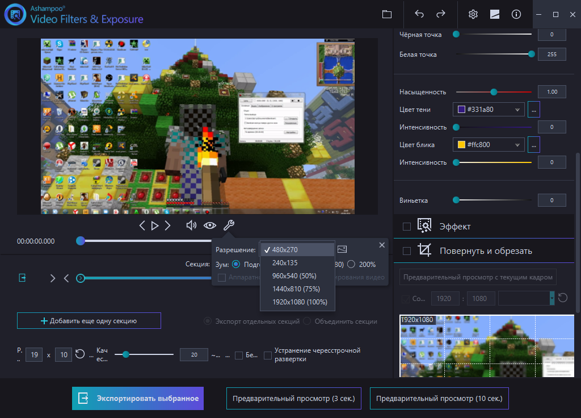The width and height of the screenshot is (581, 418).
Task: Enable the Эффект checkbox
Action: [407, 227]
